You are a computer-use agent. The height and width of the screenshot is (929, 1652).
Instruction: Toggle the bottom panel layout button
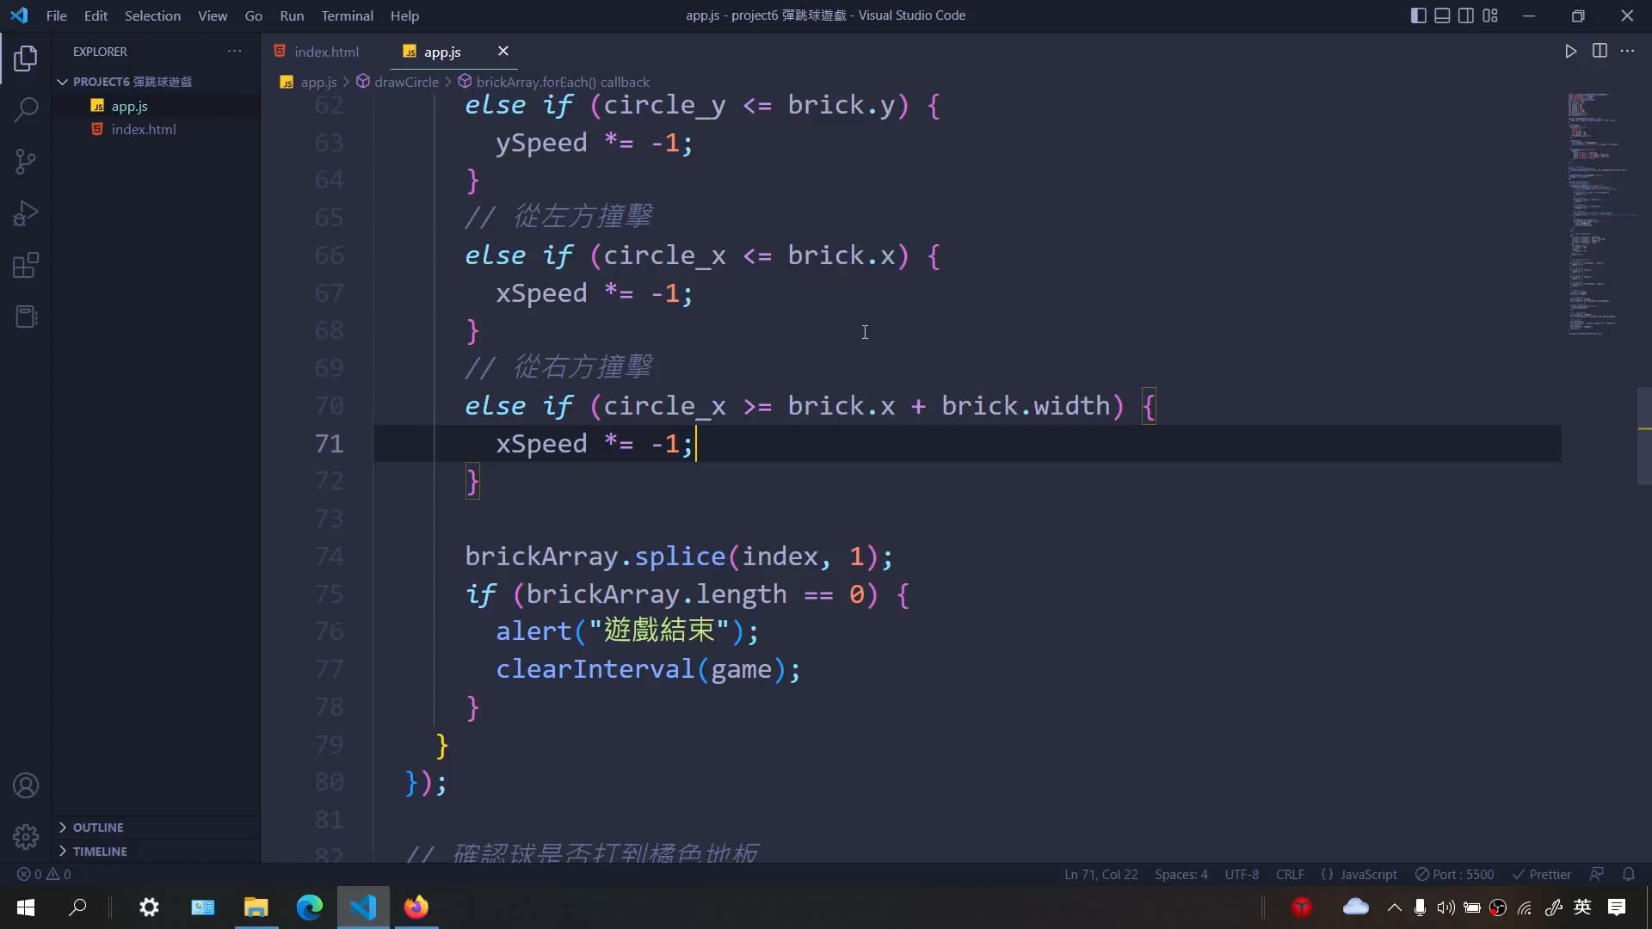(1442, 15)
